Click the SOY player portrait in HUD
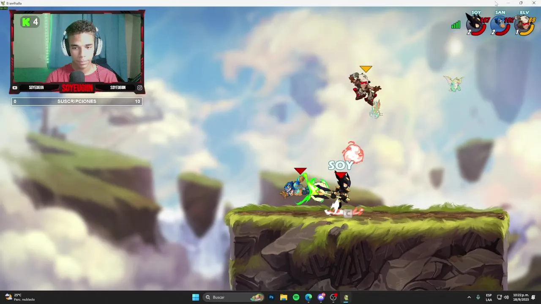The width and height of the screenshot is (541, 304). (x=476, y=24)
